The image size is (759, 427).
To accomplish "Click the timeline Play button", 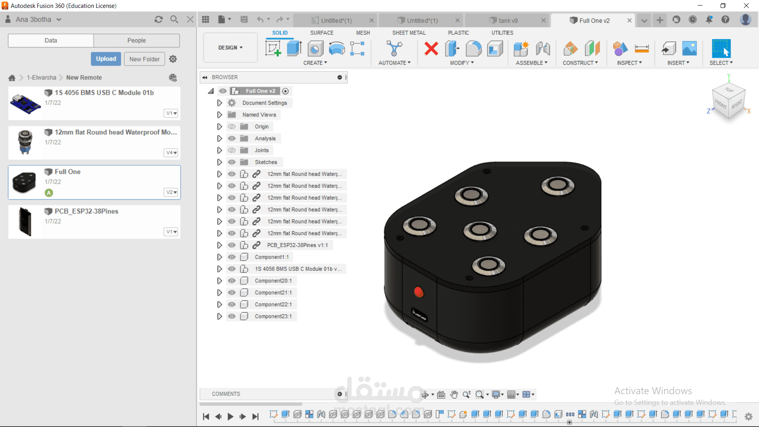I will (230, 416).
